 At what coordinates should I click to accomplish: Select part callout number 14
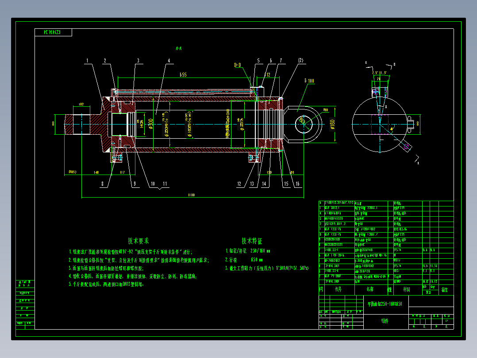coord(264,184)
